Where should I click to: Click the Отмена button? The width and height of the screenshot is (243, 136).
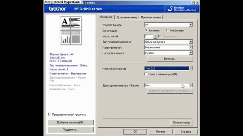click(x=161, y=132)
